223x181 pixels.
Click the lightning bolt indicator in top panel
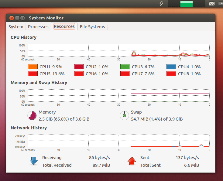(x=161, y=4)
